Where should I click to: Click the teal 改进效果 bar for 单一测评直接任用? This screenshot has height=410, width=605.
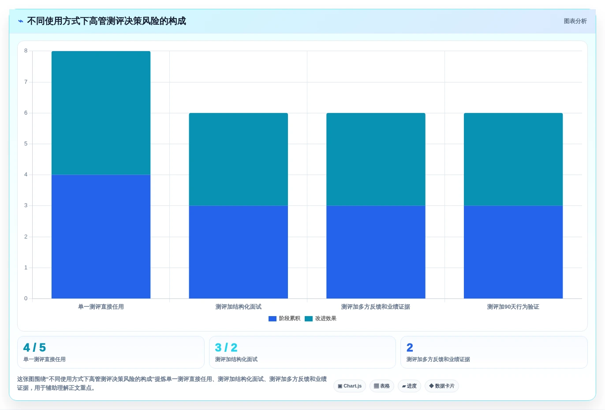(x=101, y=113)
